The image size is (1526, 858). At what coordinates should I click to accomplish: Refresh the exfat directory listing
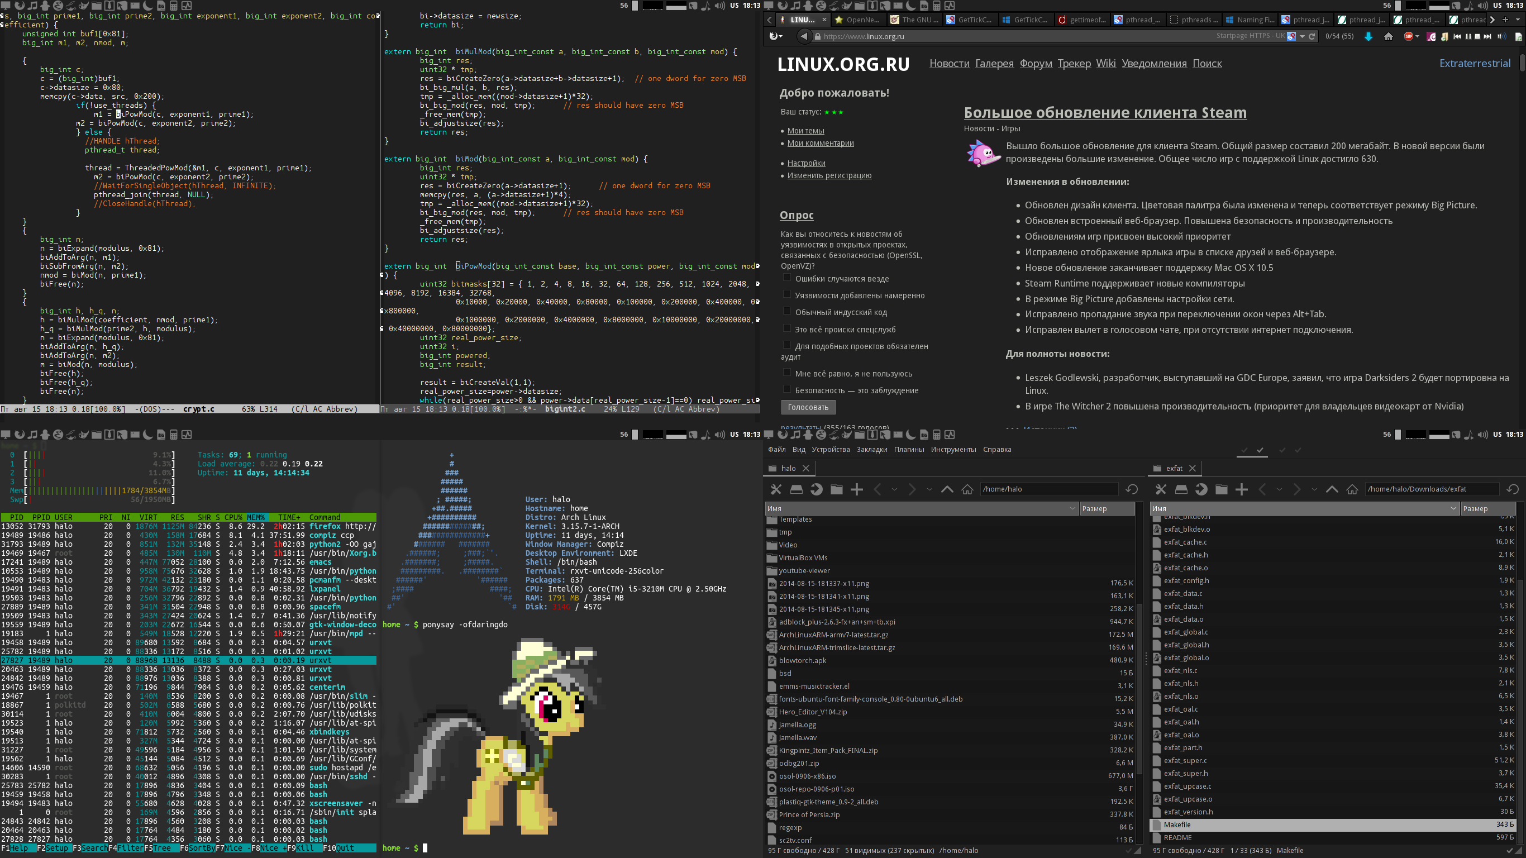(x=1513, y=489)
